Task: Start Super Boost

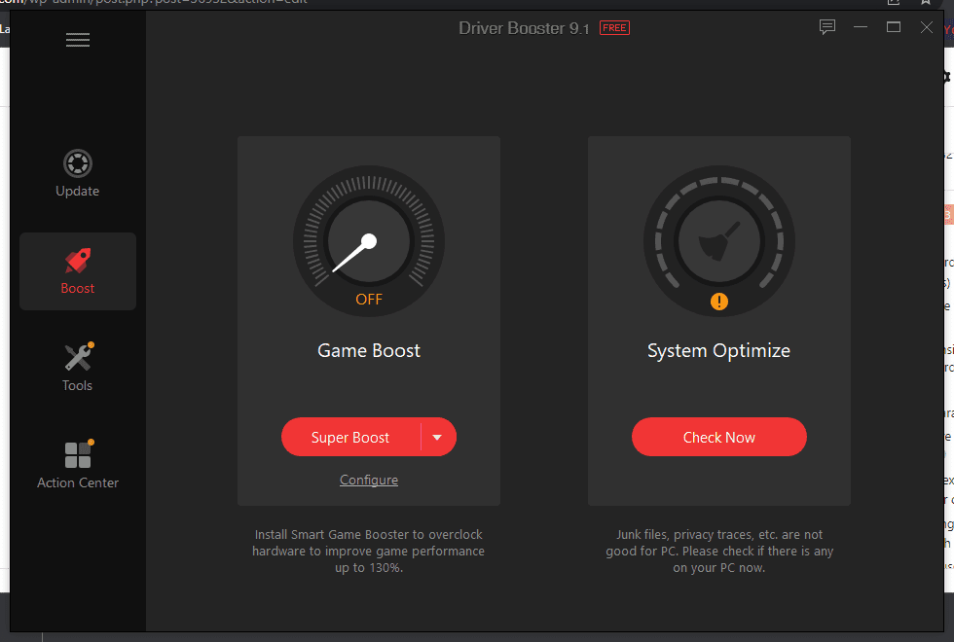Action: click(350, 437)
